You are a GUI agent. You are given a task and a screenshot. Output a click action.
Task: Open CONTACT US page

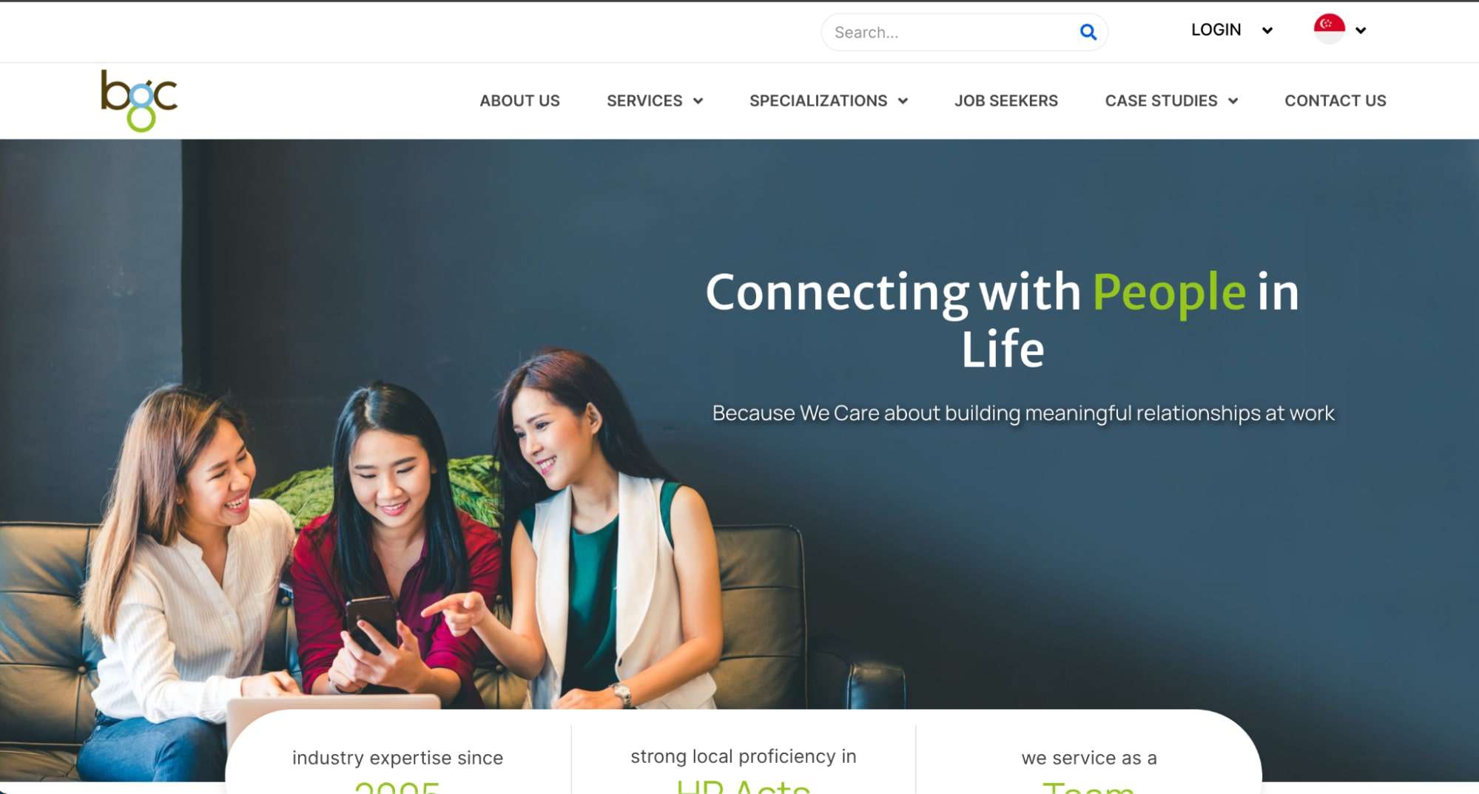click(x=1335, y=101)
